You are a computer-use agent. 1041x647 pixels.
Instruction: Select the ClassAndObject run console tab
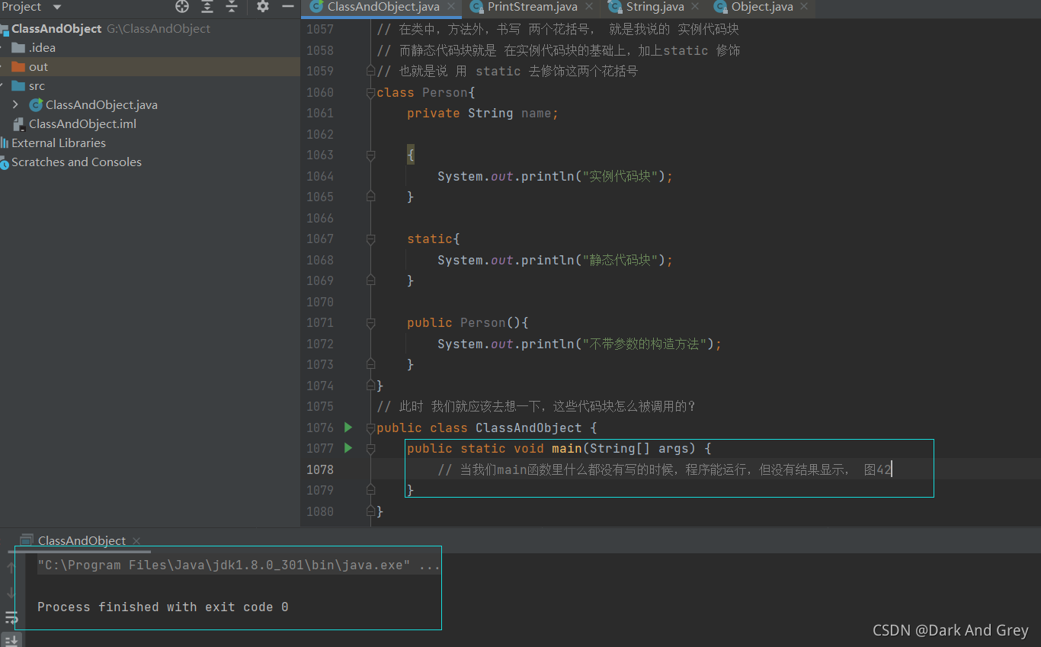(x=82, y=541)
